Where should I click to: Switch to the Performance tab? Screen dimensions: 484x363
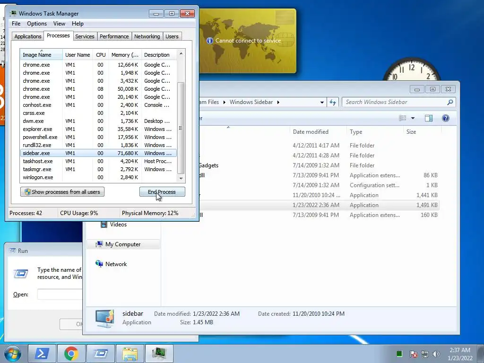pyautogui.click(x=114, y=36)
